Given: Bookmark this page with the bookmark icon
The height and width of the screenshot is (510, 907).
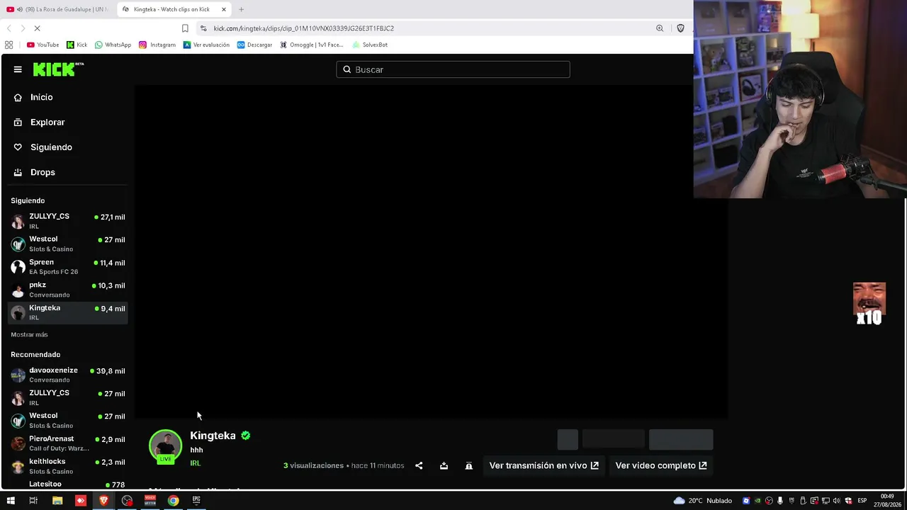Looking at the screenshot, I should coord(185,28).
